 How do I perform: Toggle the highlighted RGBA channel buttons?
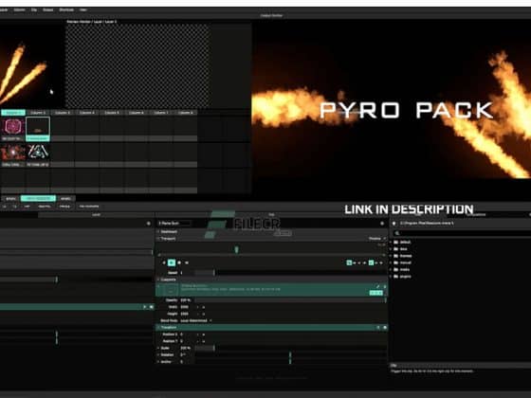pos(375,293)
